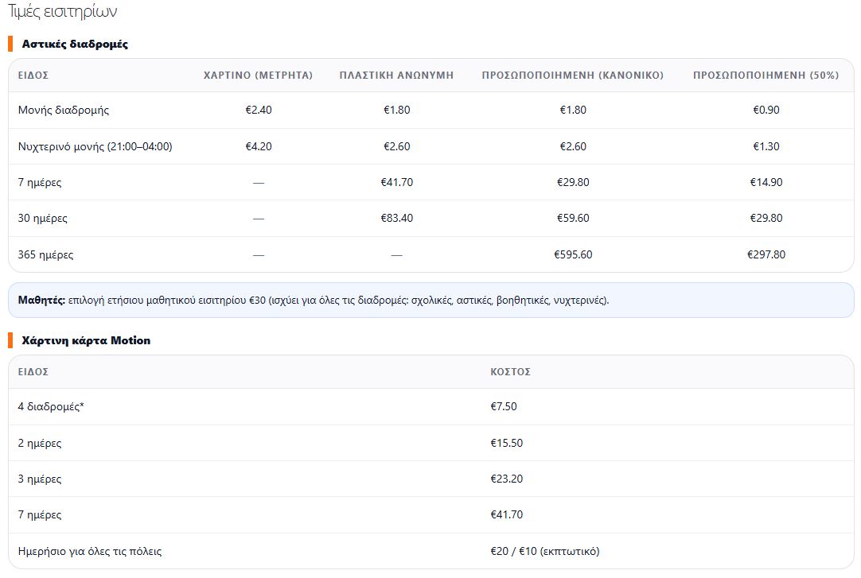Screen dimensions: 861x578
Task: Click the €2.40 paper single-ride price
Action: [x=258, y=110]
